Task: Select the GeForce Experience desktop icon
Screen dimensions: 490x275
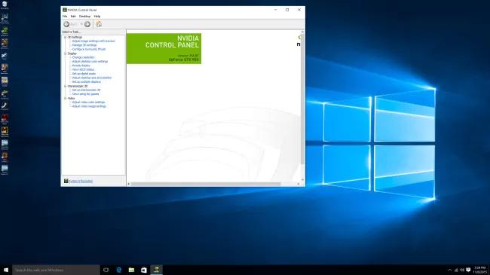Action: [5, 31]
